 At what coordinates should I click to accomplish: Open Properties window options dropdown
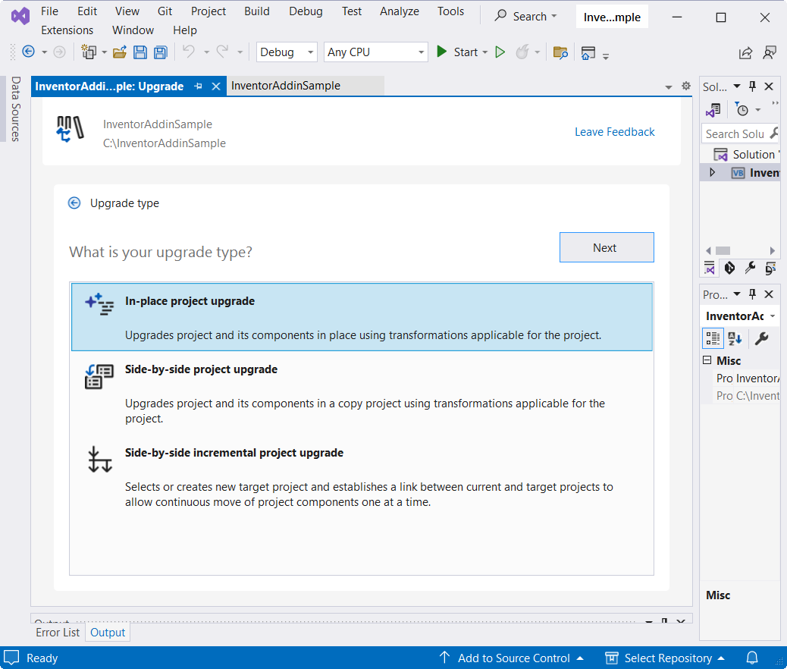(737, 294)
